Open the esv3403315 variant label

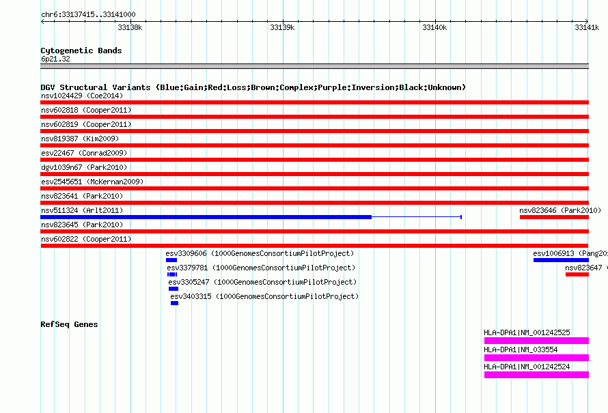point(264,296)
